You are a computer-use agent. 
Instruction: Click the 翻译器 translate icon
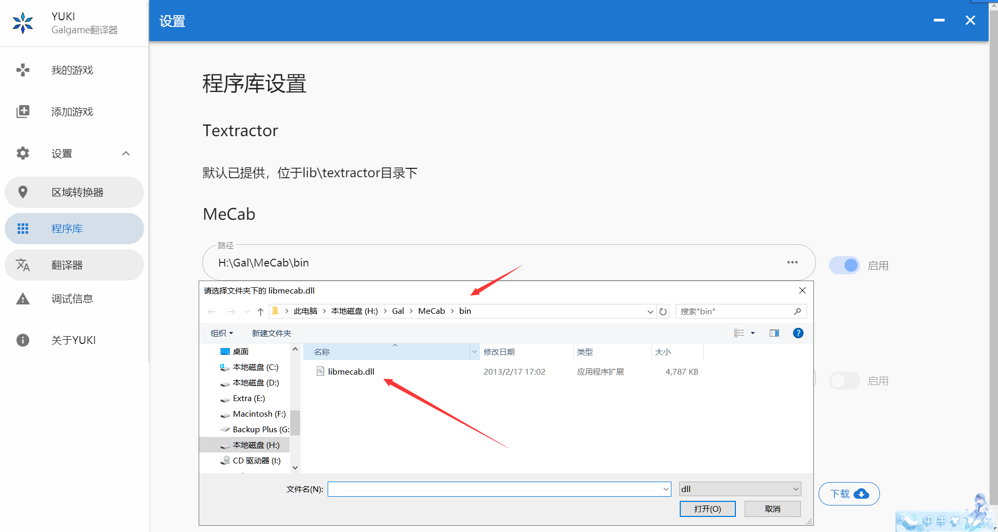click(x=23, y=265)
